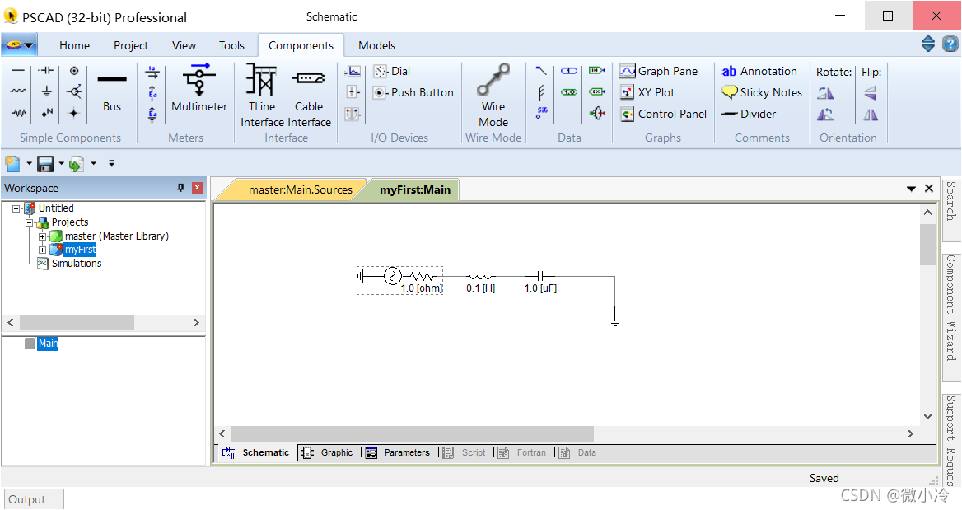Open the Tools ribbon tab
Viewport: 962px width, 510px height.
click(x=231, y=45)
